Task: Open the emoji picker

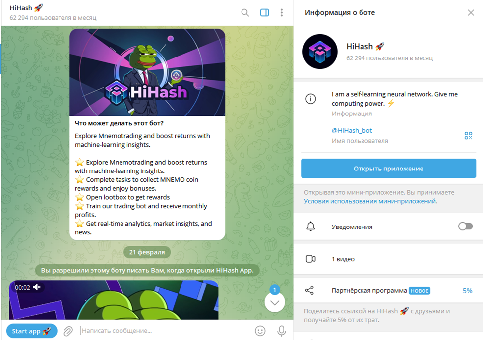Action: pos(260,331)
